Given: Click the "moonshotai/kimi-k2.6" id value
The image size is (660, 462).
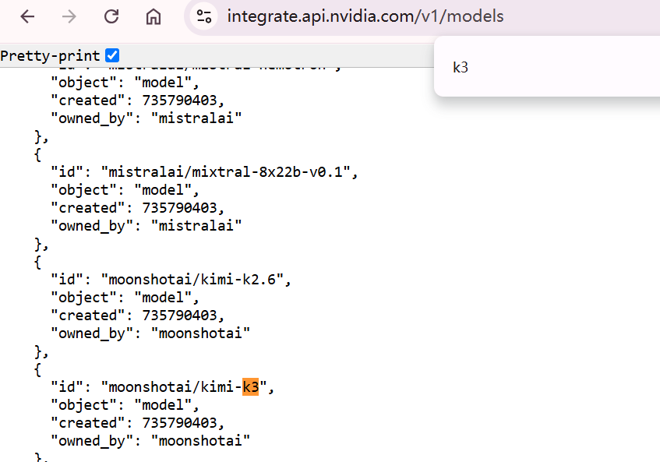Looking at the screenshot, I should tap(192, 280).
